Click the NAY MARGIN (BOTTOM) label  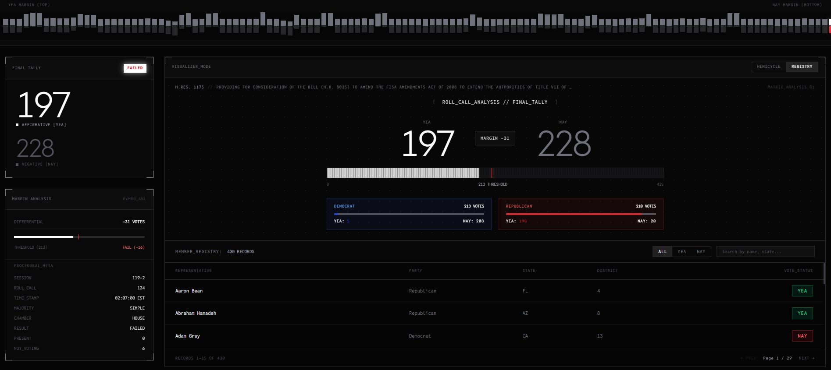797,5
